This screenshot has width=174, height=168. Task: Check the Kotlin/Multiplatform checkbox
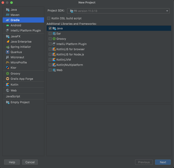click(x=50, y=65)
